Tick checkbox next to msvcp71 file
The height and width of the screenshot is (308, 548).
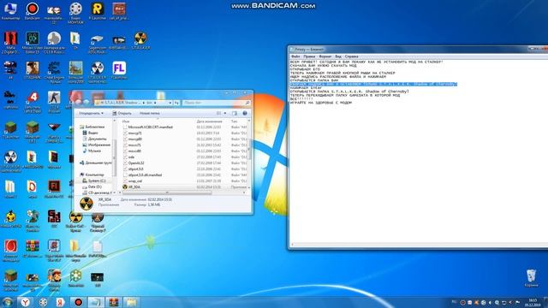125,133
